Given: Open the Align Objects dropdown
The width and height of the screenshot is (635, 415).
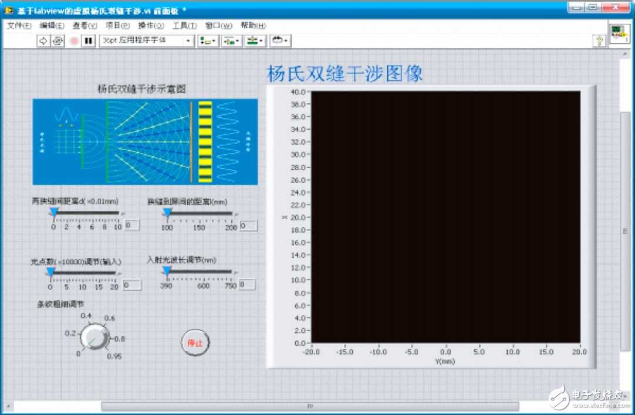Looking at the screenshot, I should (x=208, y=41).
